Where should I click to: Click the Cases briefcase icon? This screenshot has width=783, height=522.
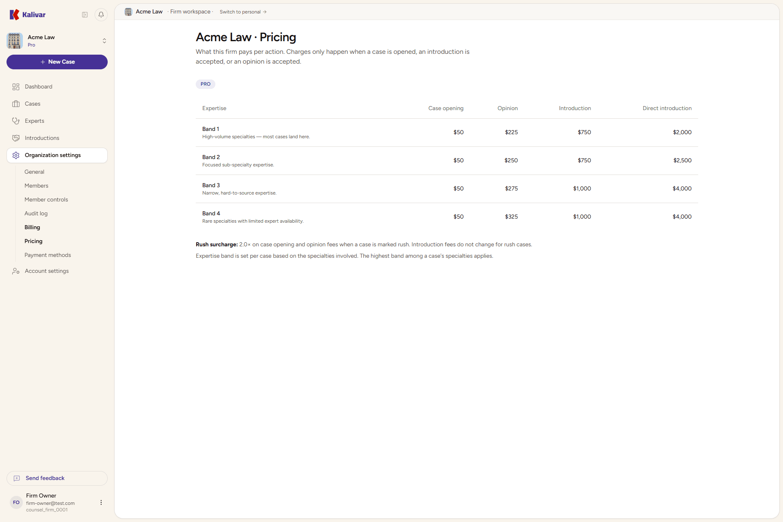click(x=16, y=104)
